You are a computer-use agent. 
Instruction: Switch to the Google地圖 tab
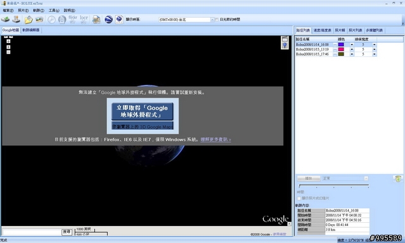(x=11, y=30)
